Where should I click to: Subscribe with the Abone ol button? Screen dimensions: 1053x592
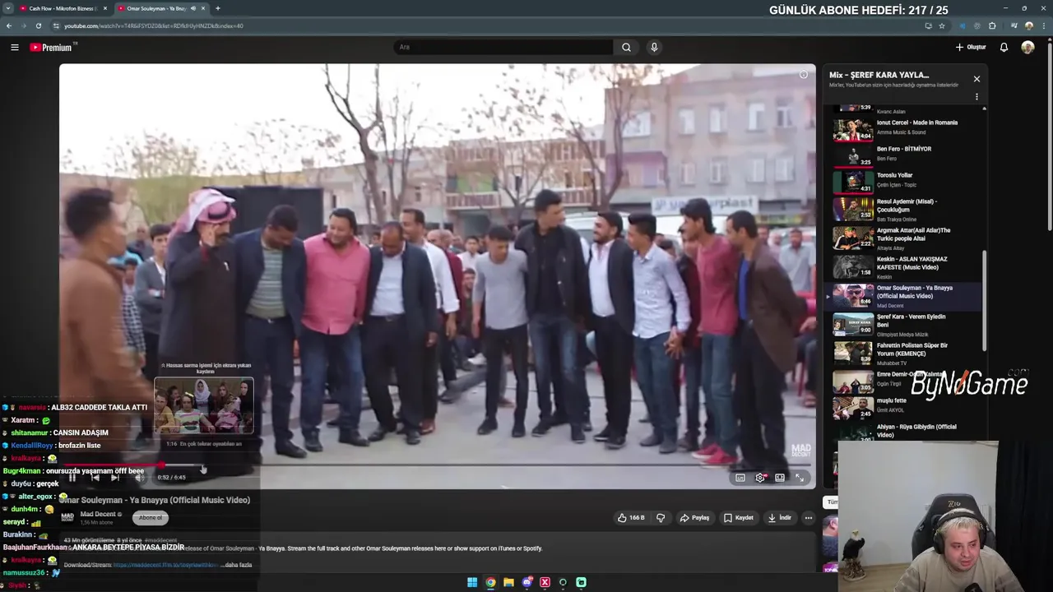(151, 517)
